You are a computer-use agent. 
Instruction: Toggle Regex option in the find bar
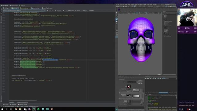click(x=83, y=10)
